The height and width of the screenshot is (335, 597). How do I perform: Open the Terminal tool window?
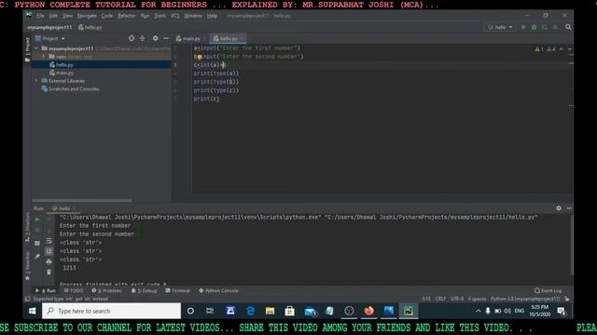coord(177,290)
